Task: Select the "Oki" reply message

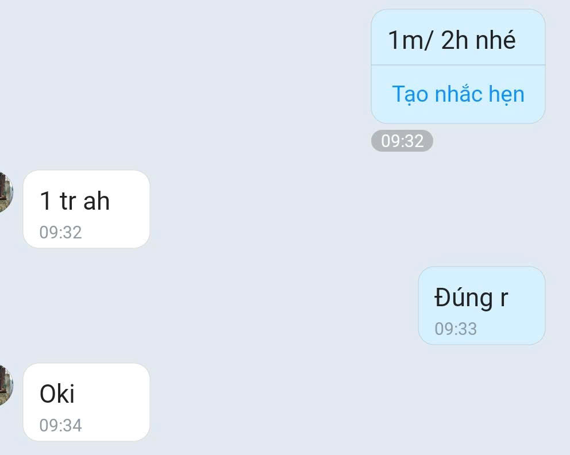Action: tap(87, 402)
